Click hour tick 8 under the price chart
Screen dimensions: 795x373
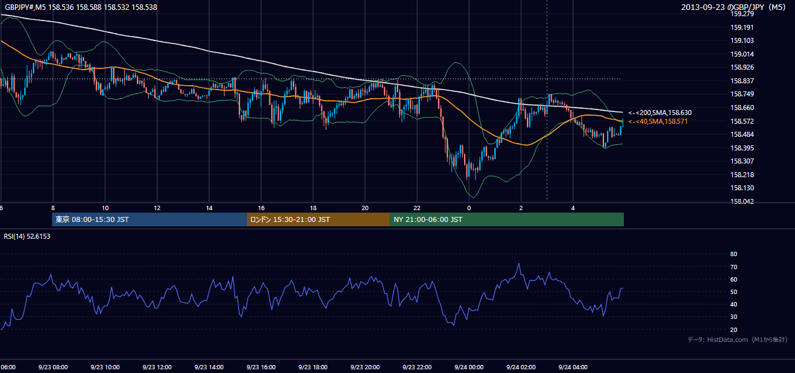tap(53, 208)
